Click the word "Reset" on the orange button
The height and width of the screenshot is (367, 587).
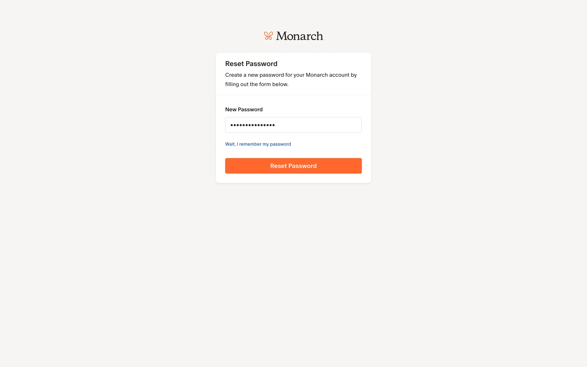(279, 166)
